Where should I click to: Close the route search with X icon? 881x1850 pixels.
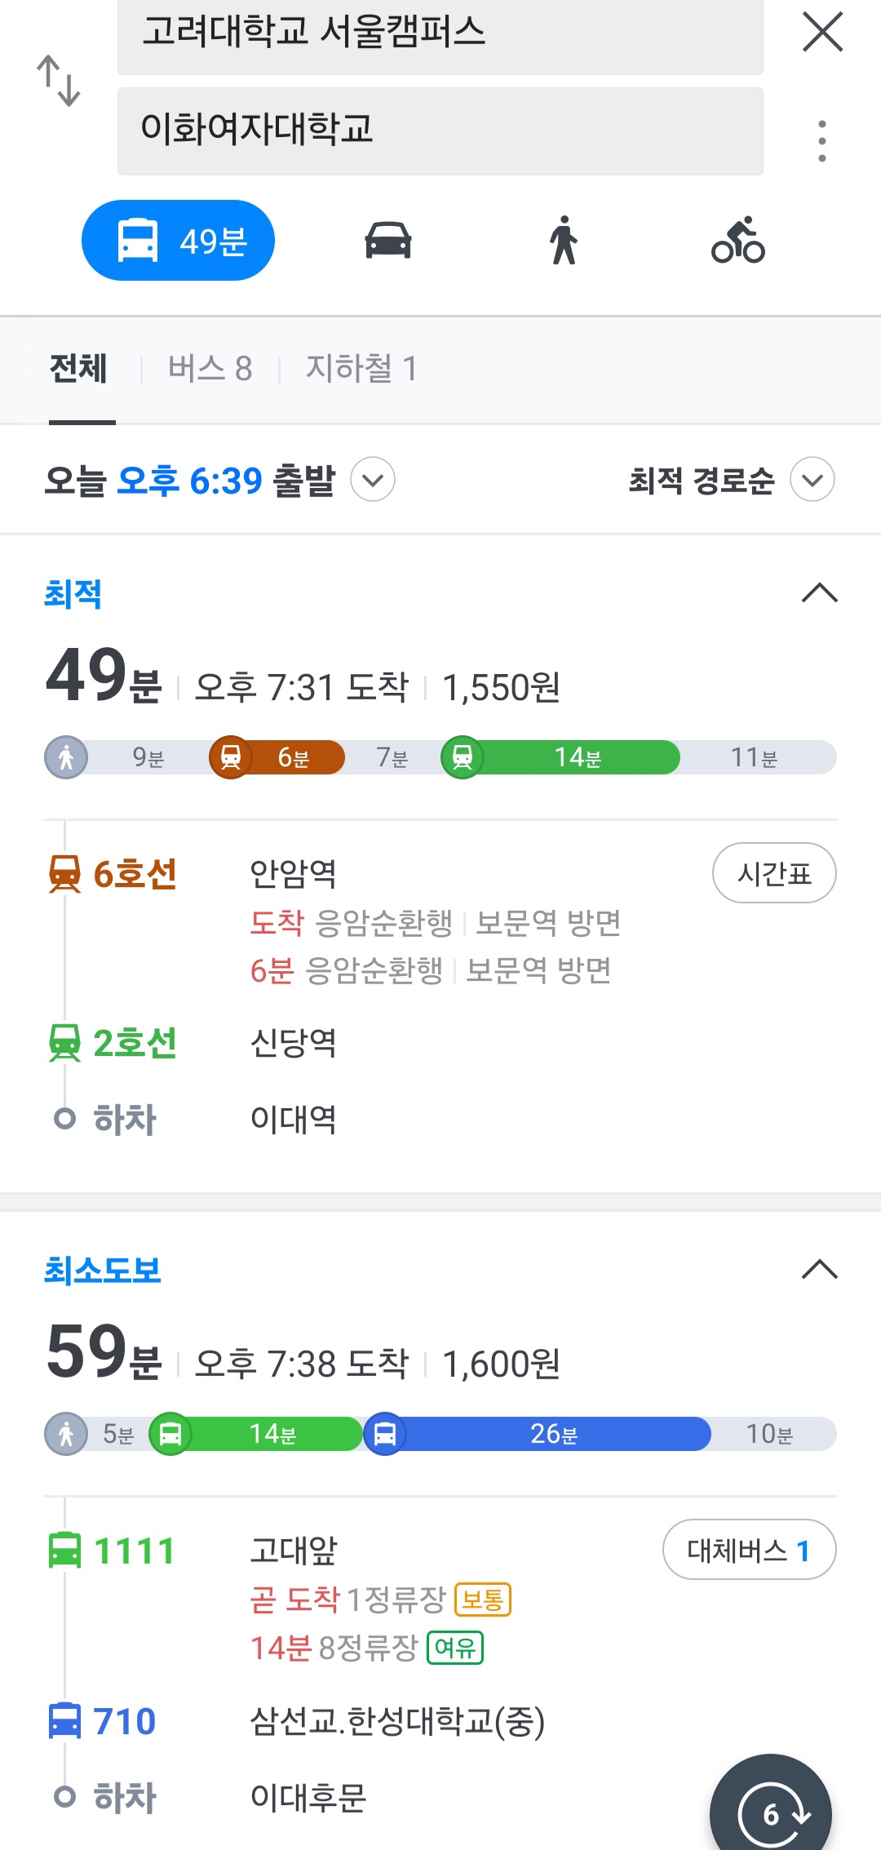822,33
